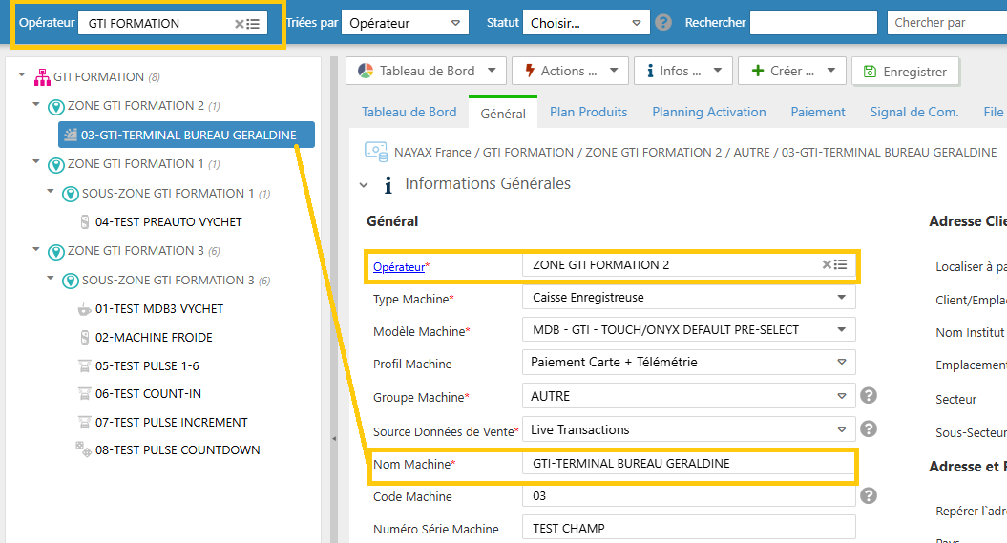Collapse the Informations Générales section

click(x=364, y=184)
